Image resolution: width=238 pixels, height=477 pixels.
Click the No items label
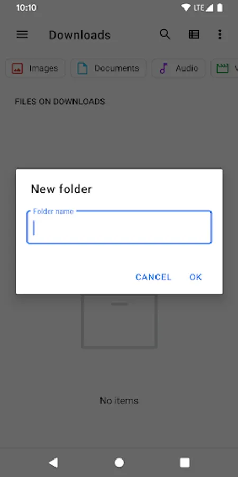tap(119, 401)
